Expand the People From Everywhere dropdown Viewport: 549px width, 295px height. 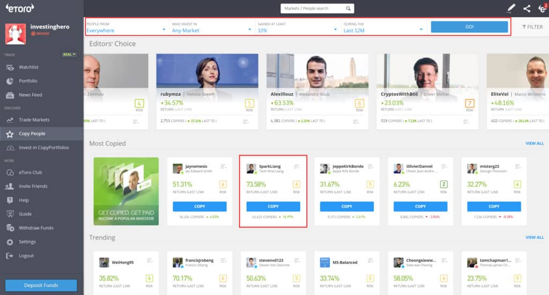click(x=126, y=27)
